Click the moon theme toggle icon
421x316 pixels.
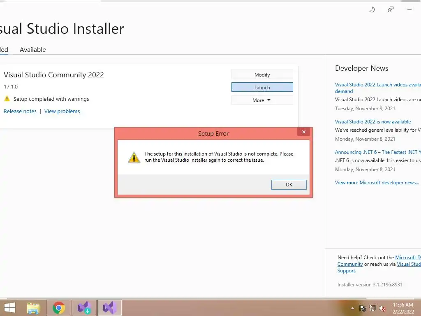(x=372, y=10)
